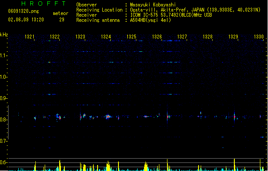Screen dimensions: 268x171
Task: Click the 1326 time marker
Action: (x=157, y=37)
